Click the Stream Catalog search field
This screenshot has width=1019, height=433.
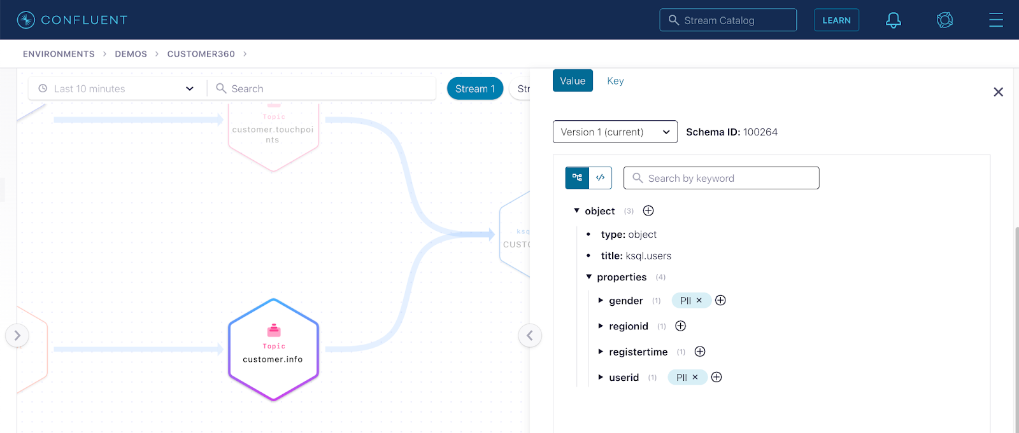(x=728, y=20)
